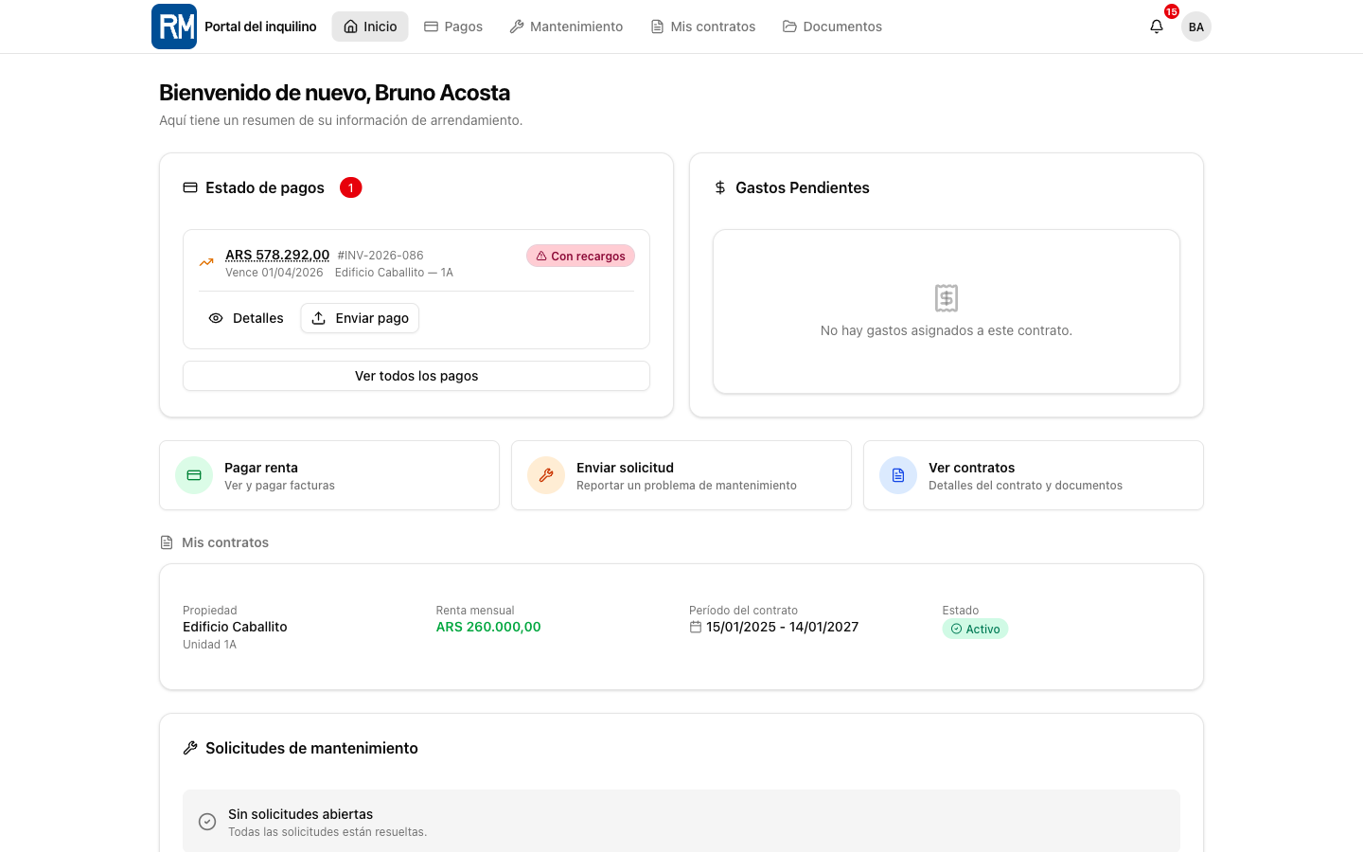This screenshot has width=1363, height=852.
Task: Switch to the Mantenimiento tab
Action: (566, 27)
